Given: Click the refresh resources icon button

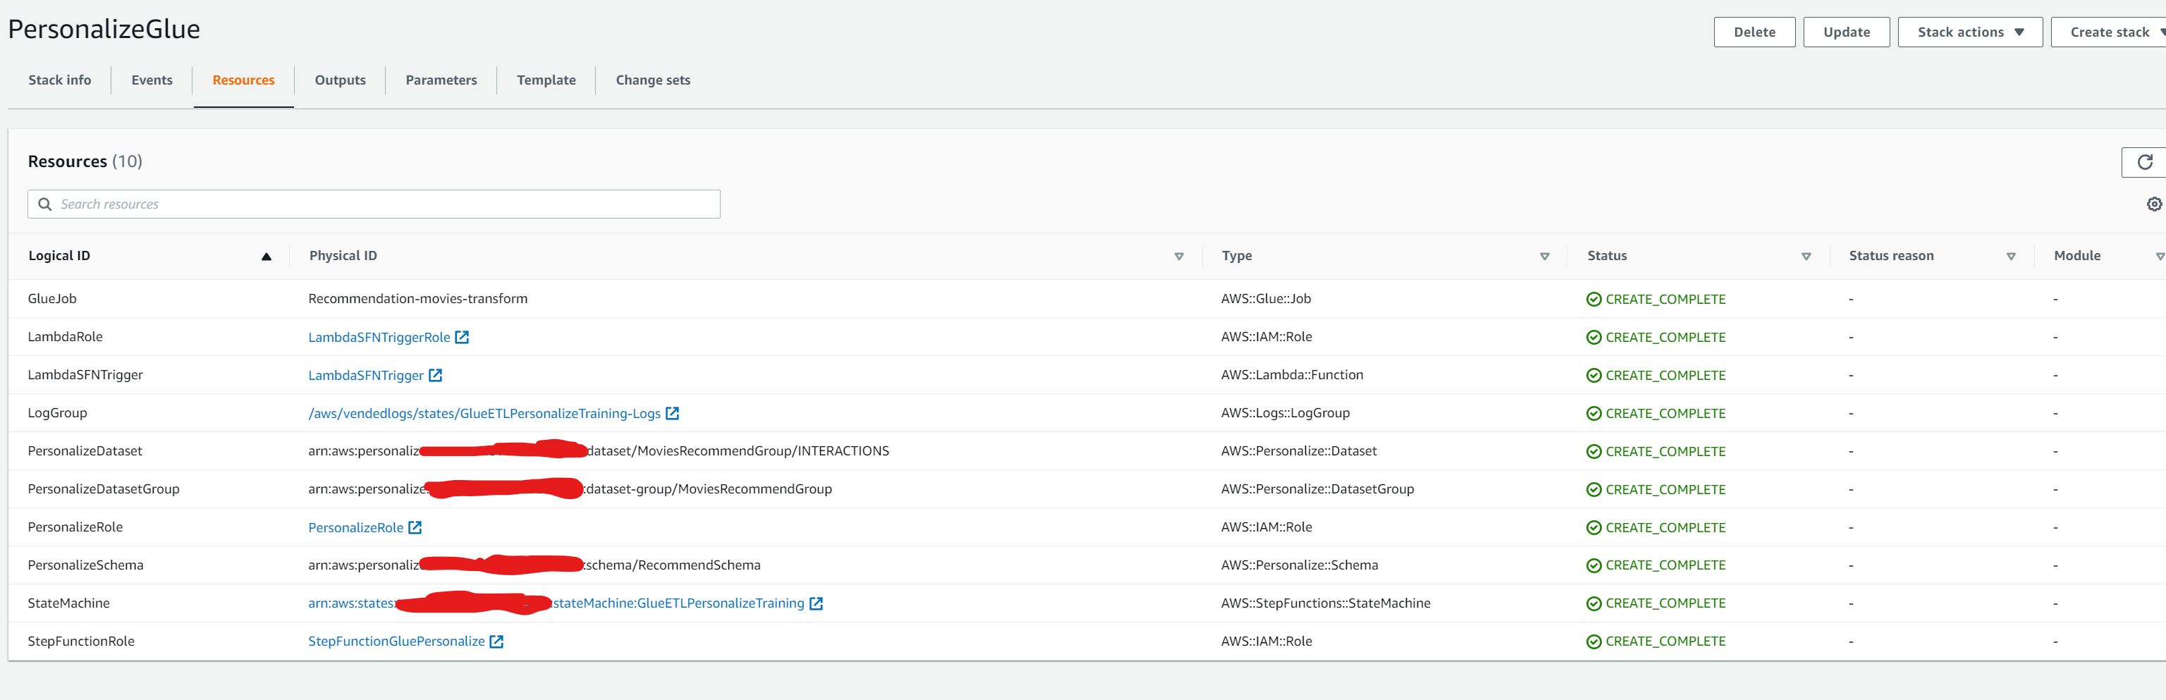Looking at the screenshot, I should coord(2145,162).
